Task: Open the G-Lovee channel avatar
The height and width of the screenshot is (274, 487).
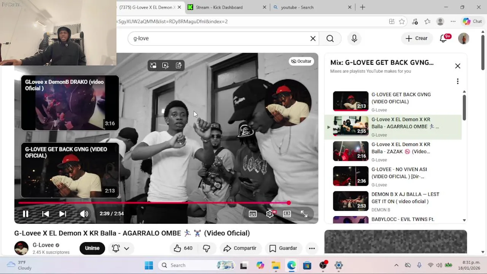Action: click(21, 248)
